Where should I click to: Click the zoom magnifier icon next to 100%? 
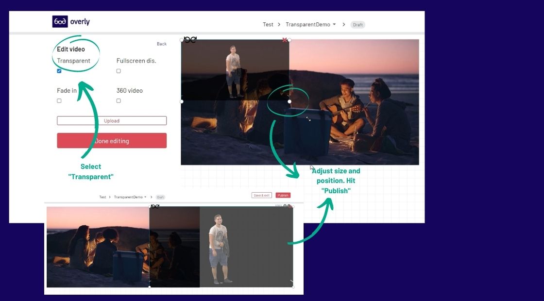point(285,206)
